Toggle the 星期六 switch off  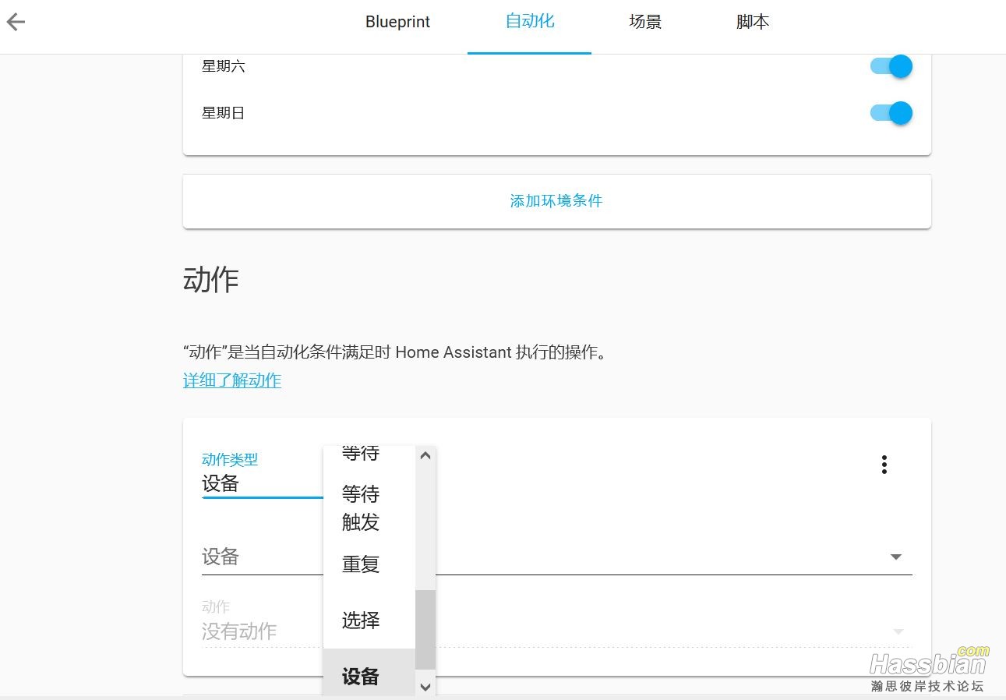click(x=891, y=66)
